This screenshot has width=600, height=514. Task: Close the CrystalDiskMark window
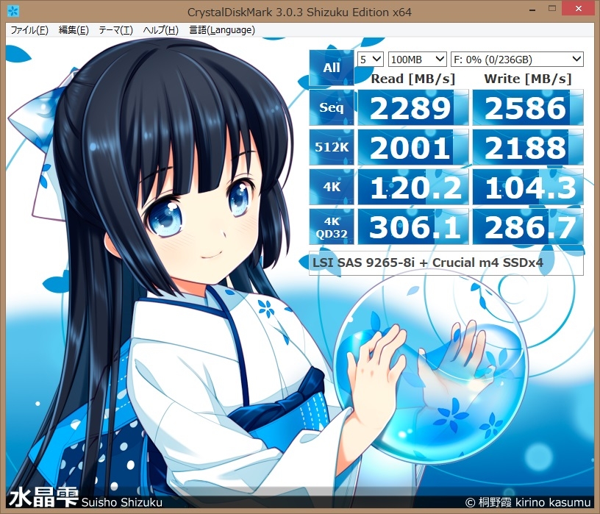pos(578,8)
